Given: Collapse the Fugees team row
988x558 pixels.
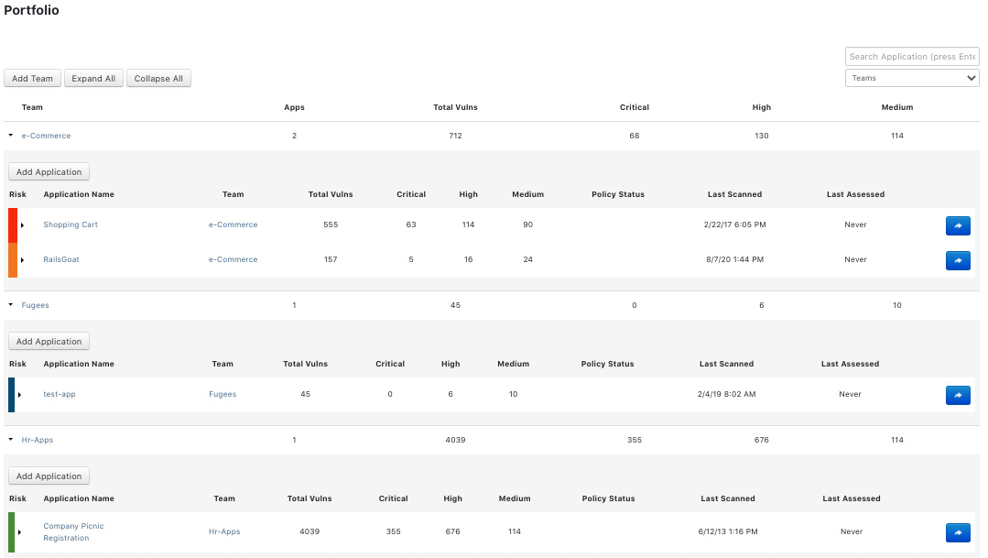Looking at the screenshot, I should pyautogui.click(x=11, y=305).
